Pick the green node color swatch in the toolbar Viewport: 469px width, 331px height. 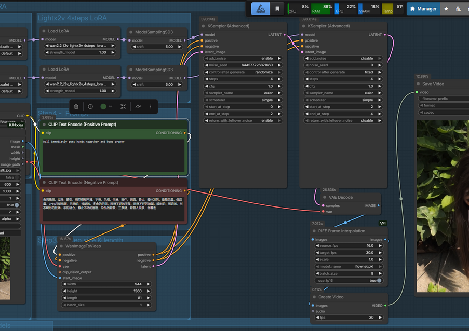pos(103,107)
